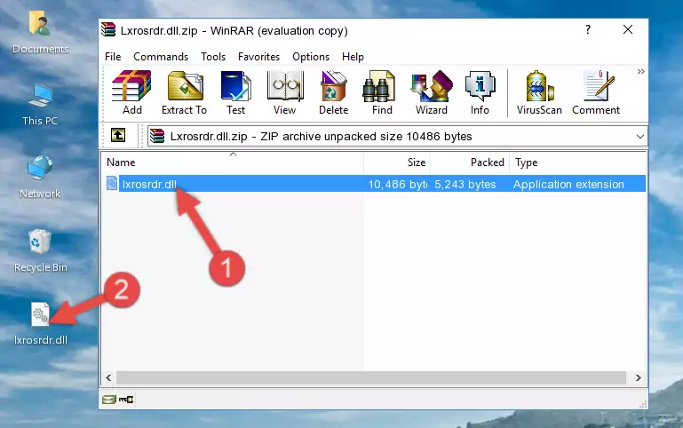This screenshot has width=683, height=428.
Task: Open the Options menu
Action: (311, 57)
